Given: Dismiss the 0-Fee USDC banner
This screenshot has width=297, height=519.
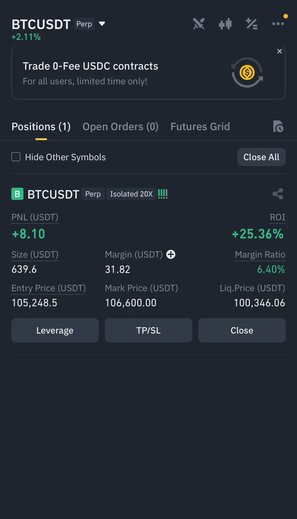Looking at the screenshot, I should point(280,51).
